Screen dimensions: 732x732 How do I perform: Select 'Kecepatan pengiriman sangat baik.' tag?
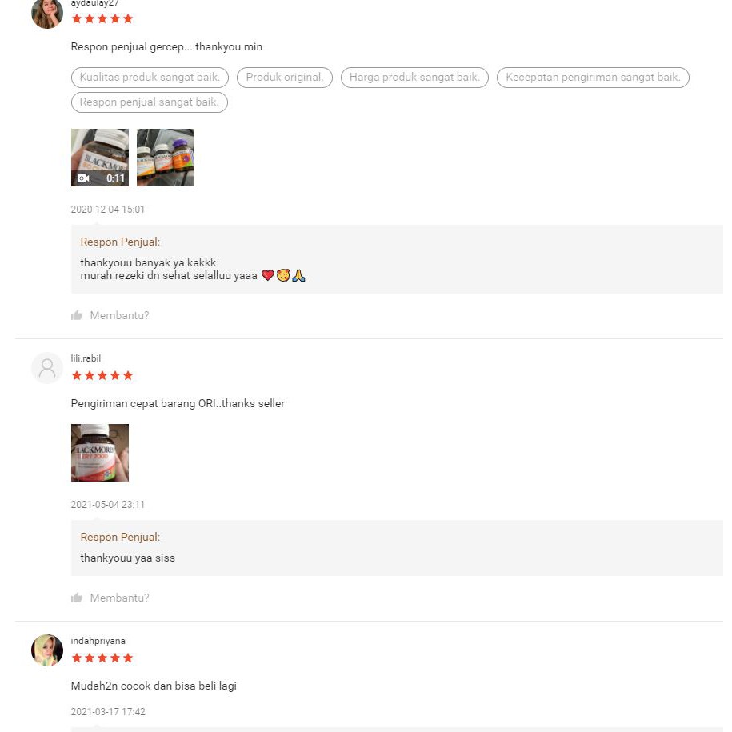(x=593, y=78)
